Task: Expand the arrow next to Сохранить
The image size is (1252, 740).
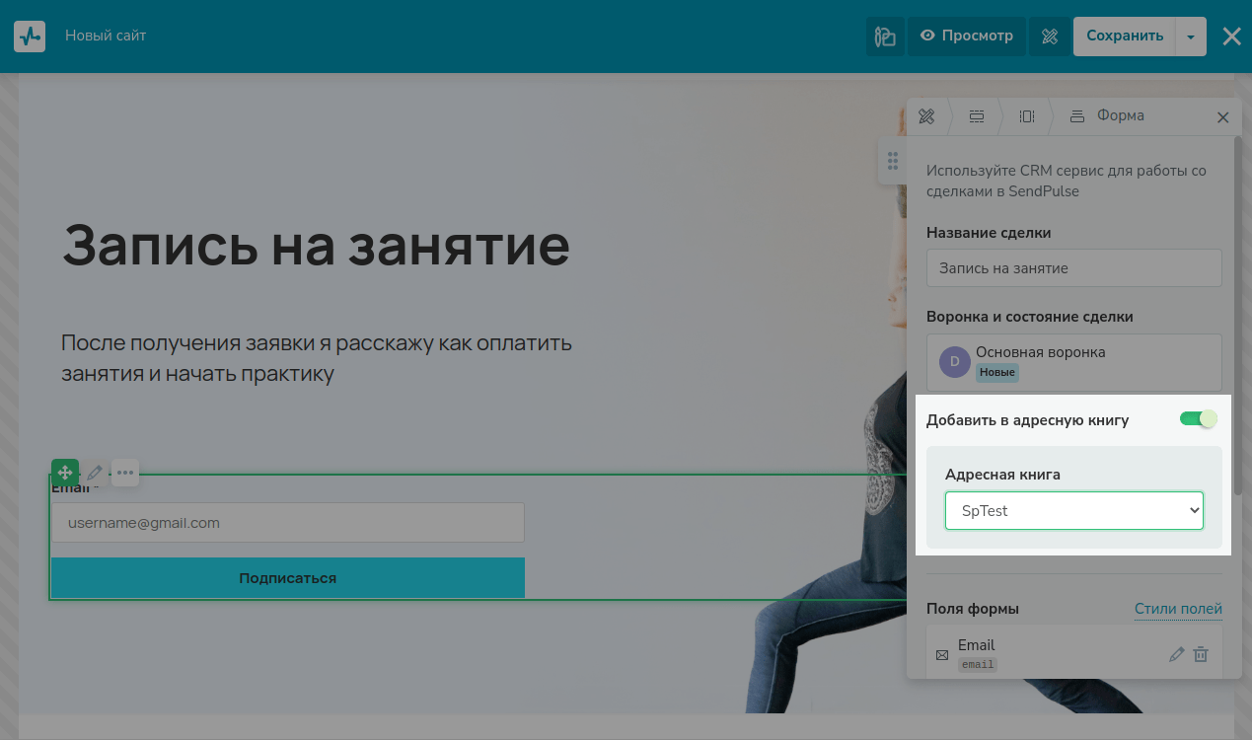Action: (1191, 37)
